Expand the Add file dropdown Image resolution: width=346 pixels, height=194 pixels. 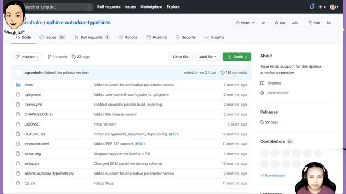click(208, 57)
